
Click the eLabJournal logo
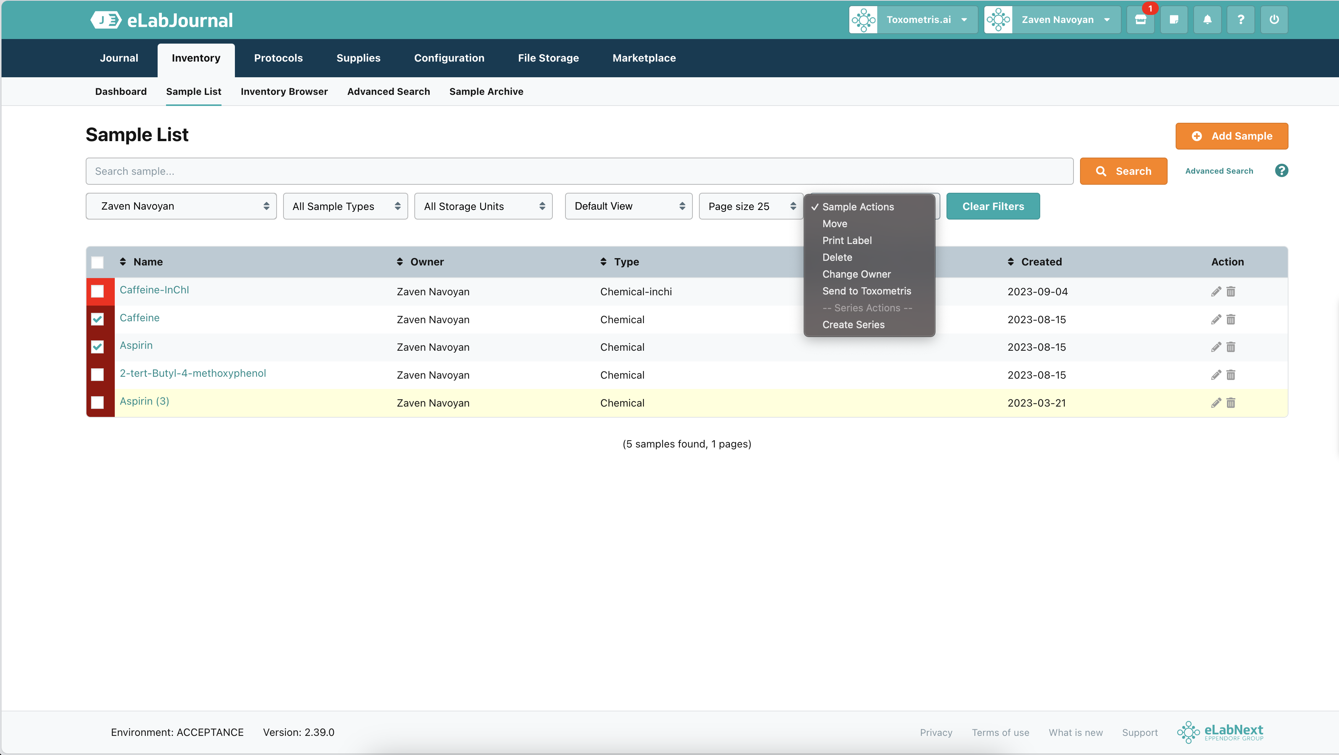tap(161, 20)
